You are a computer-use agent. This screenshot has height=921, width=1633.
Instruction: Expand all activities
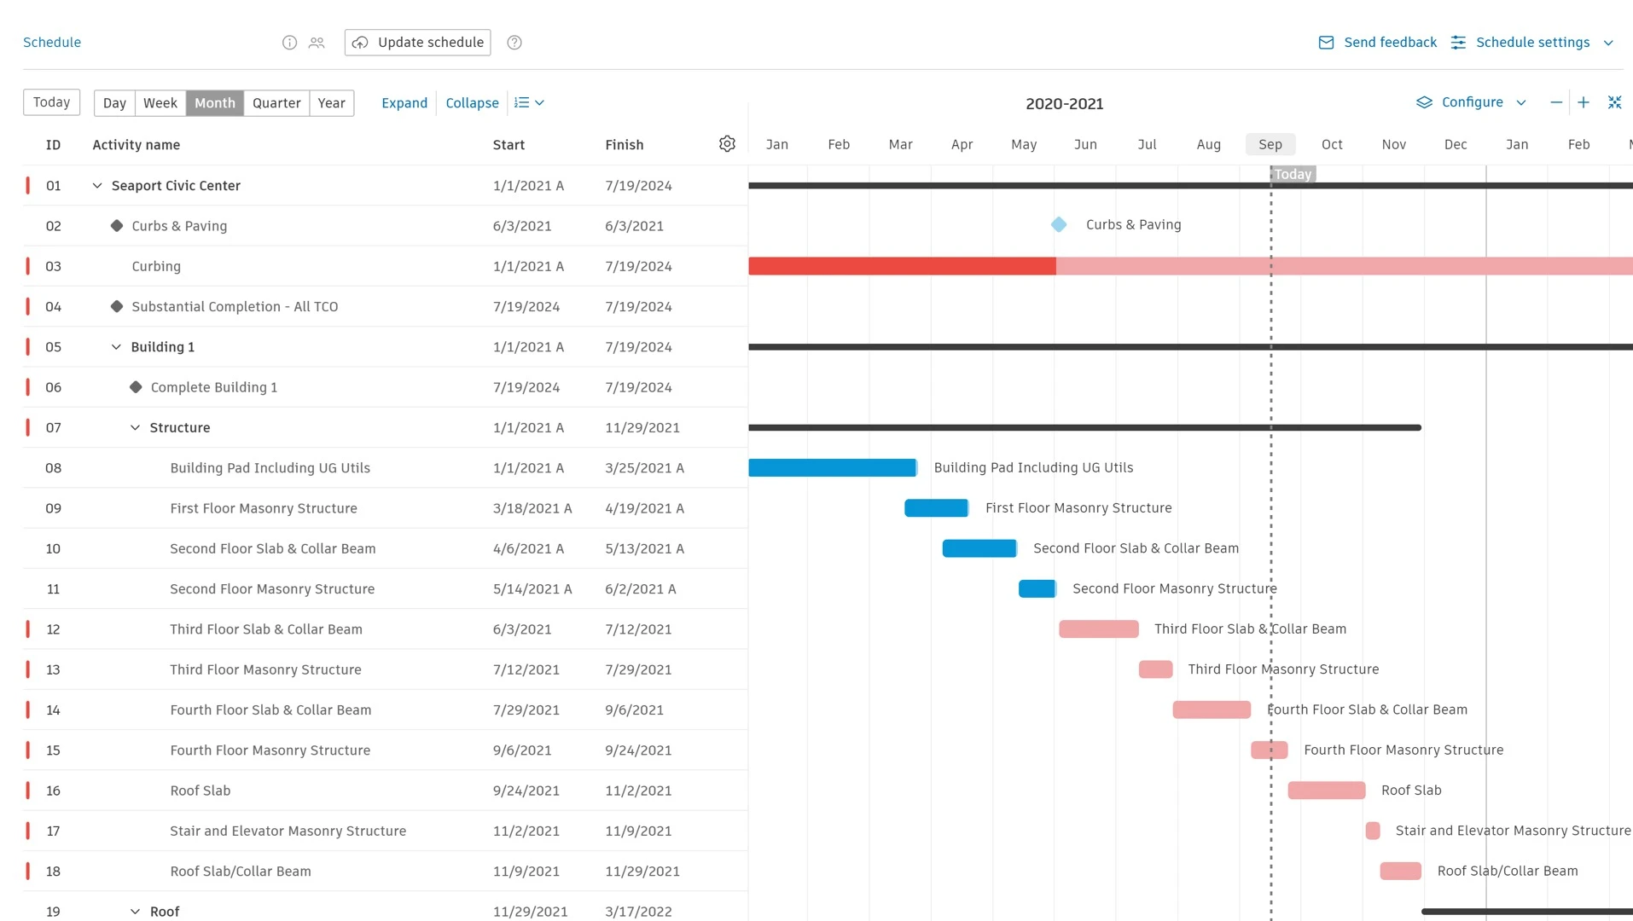point(404,103)
